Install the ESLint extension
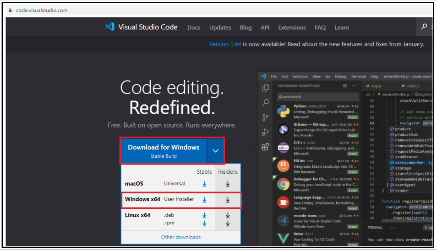This screenshot has width=437, height=250. click(353, 172)
